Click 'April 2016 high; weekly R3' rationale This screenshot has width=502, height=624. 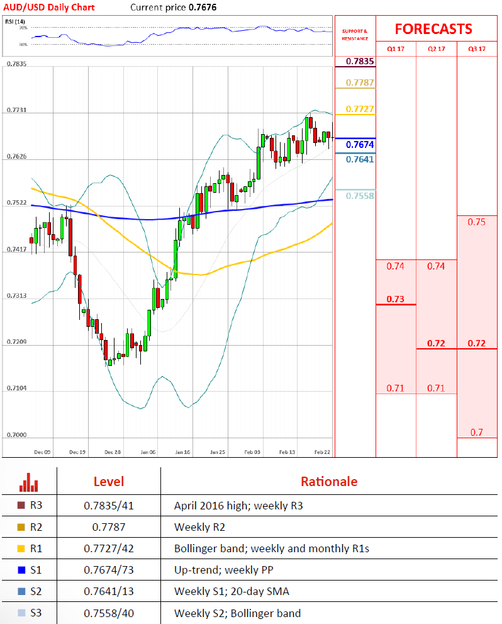point(238,506)
